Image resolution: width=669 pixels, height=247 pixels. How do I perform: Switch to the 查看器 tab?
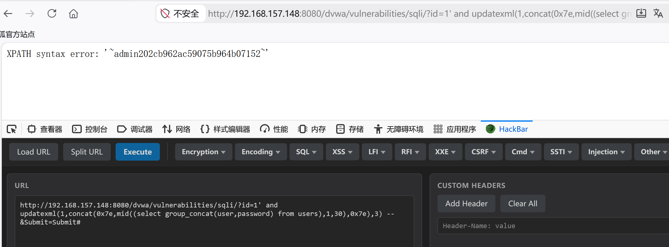[x=45, y=129]
